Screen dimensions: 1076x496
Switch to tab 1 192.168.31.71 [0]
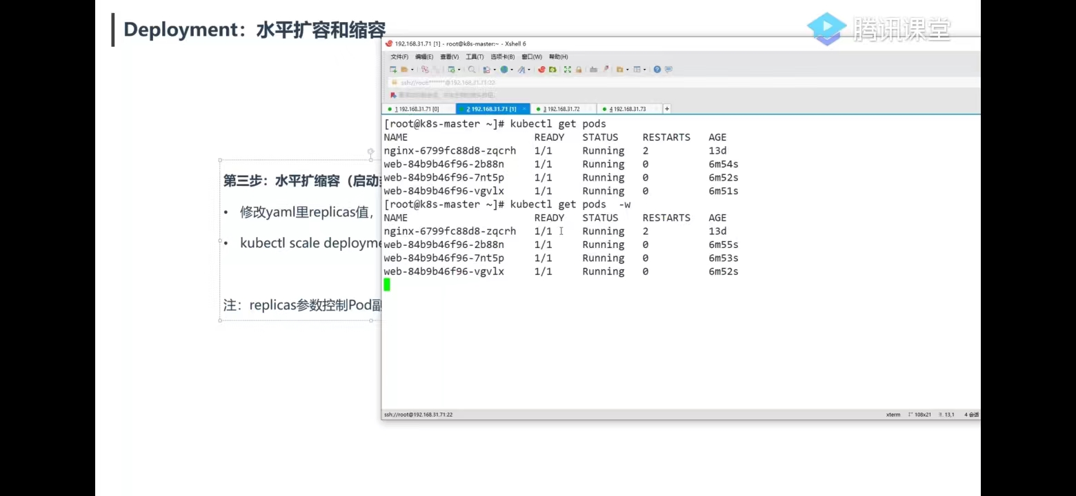point(419,109)
